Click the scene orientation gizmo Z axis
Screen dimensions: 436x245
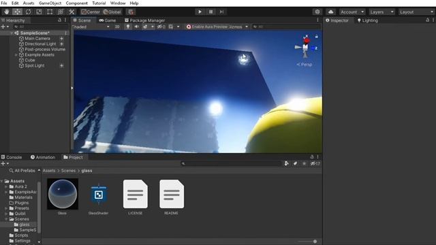pos(314,48)
